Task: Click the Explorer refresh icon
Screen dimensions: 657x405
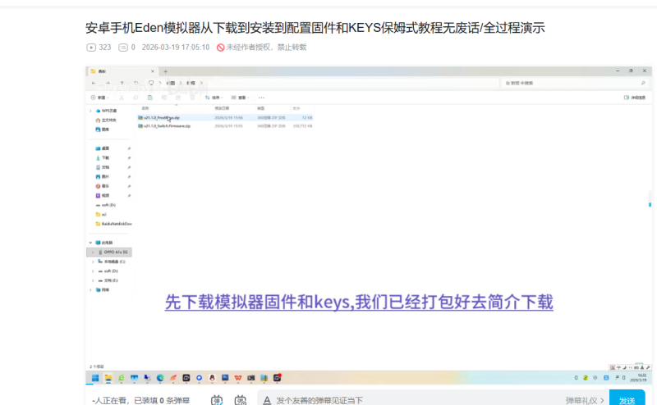Action: click(136, 83)
